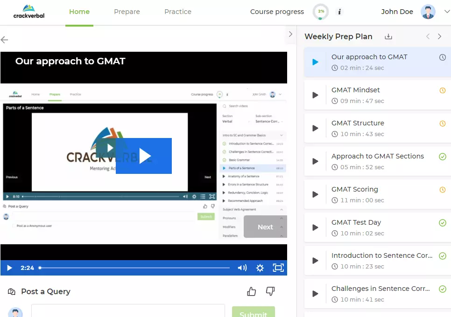Go to the next week in Prep Plan
451x317 pixels.
[439, 36]
